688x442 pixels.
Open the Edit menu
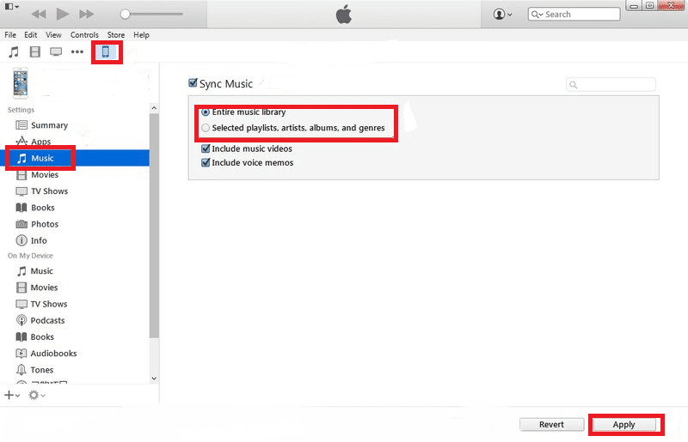coord(30,34)
